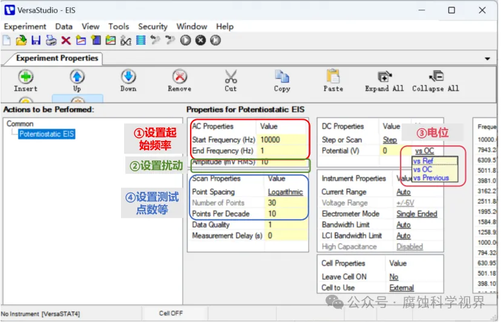This screenshot has width=501, height=322.
Task: Open the vs OC potential reference dropdown
Action: coord(425,151)
